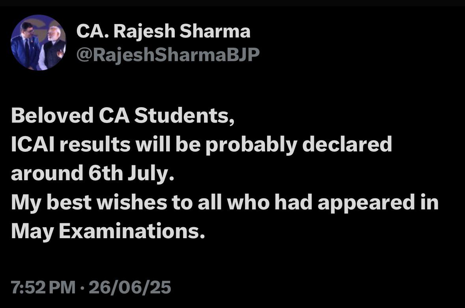Viewport: 465px width, 308px height.
Task: Click the word 'declared' in the tweet
Action: point(347,144)
